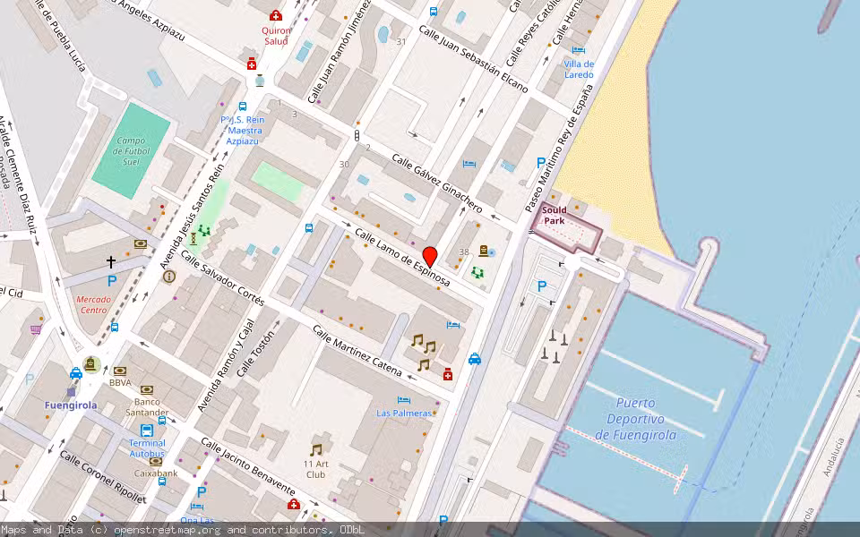Viewport: 860px width, 537px height.
Task: Click the church cross near Mercado Centro
Action: click(109, 261)
